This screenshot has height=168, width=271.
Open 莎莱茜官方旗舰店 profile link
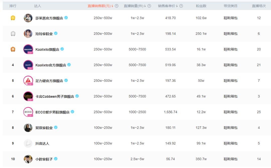click(49, 18)
